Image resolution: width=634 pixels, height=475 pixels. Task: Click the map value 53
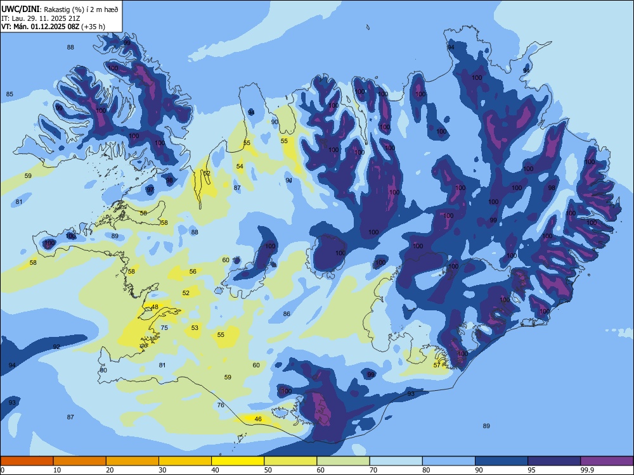pyautogui.click(x=195, y=327)
